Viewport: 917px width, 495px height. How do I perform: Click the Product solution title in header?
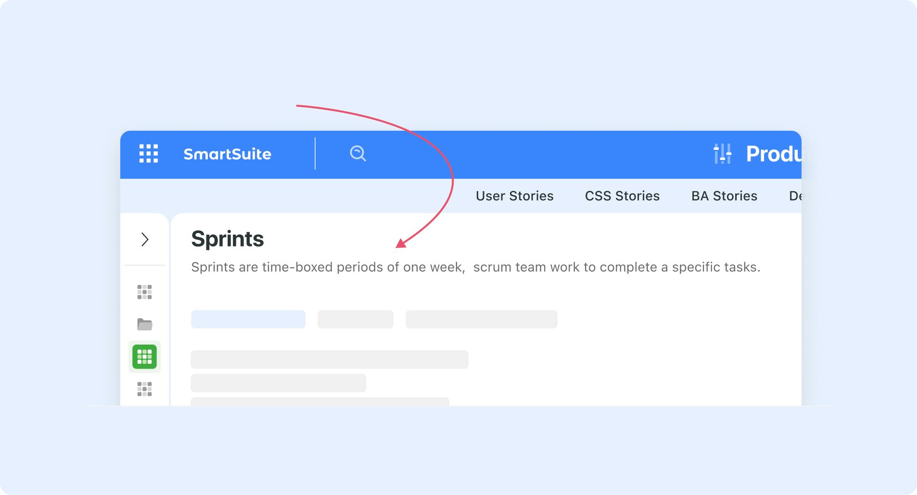pyautogui.click(x=774, y=154)
